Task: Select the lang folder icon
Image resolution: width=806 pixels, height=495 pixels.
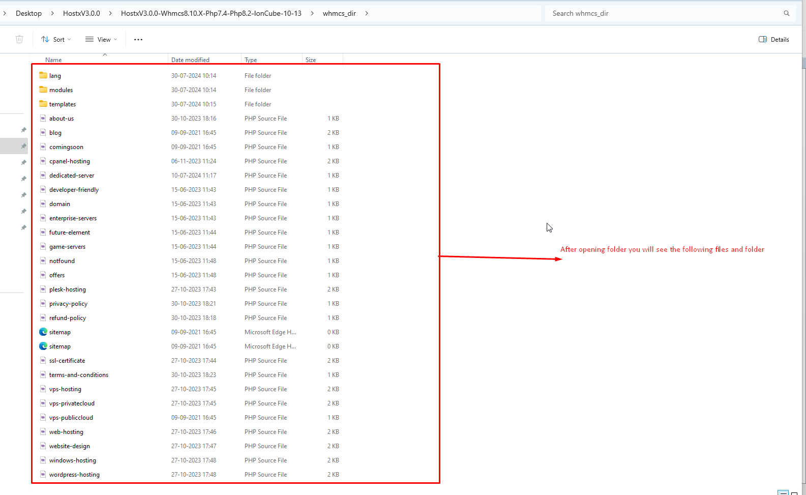Action: (43, 75)
